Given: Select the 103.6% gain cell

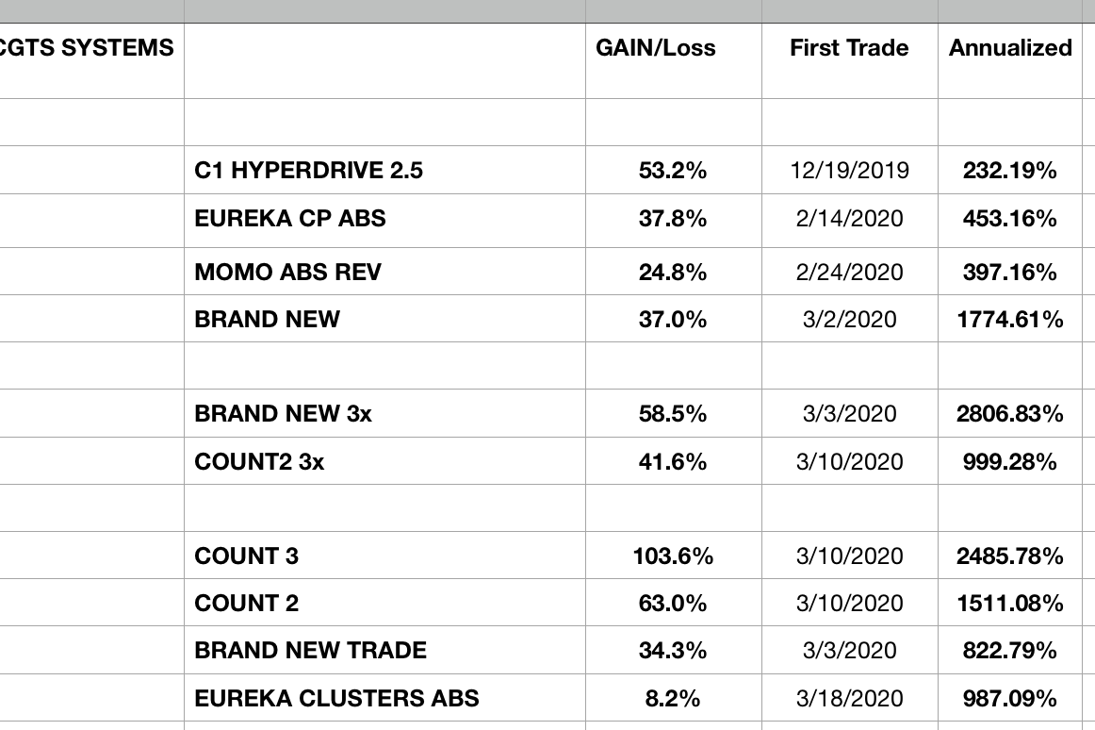Looking at the screenshot, I should pos(673,556).
